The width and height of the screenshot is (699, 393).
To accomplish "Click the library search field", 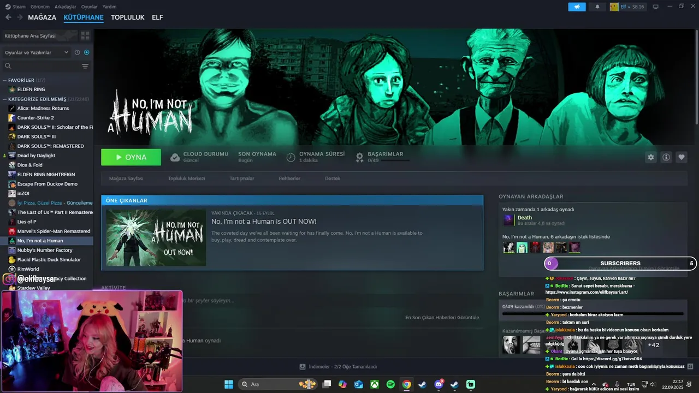I will tap(43, 66).
